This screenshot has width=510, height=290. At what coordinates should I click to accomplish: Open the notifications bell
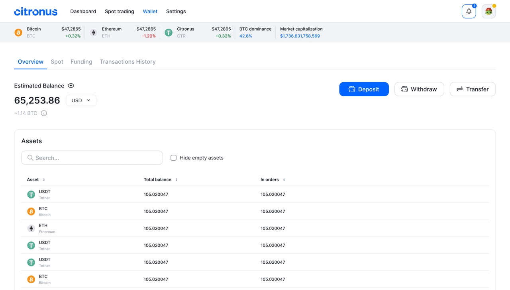click(469, 12)
